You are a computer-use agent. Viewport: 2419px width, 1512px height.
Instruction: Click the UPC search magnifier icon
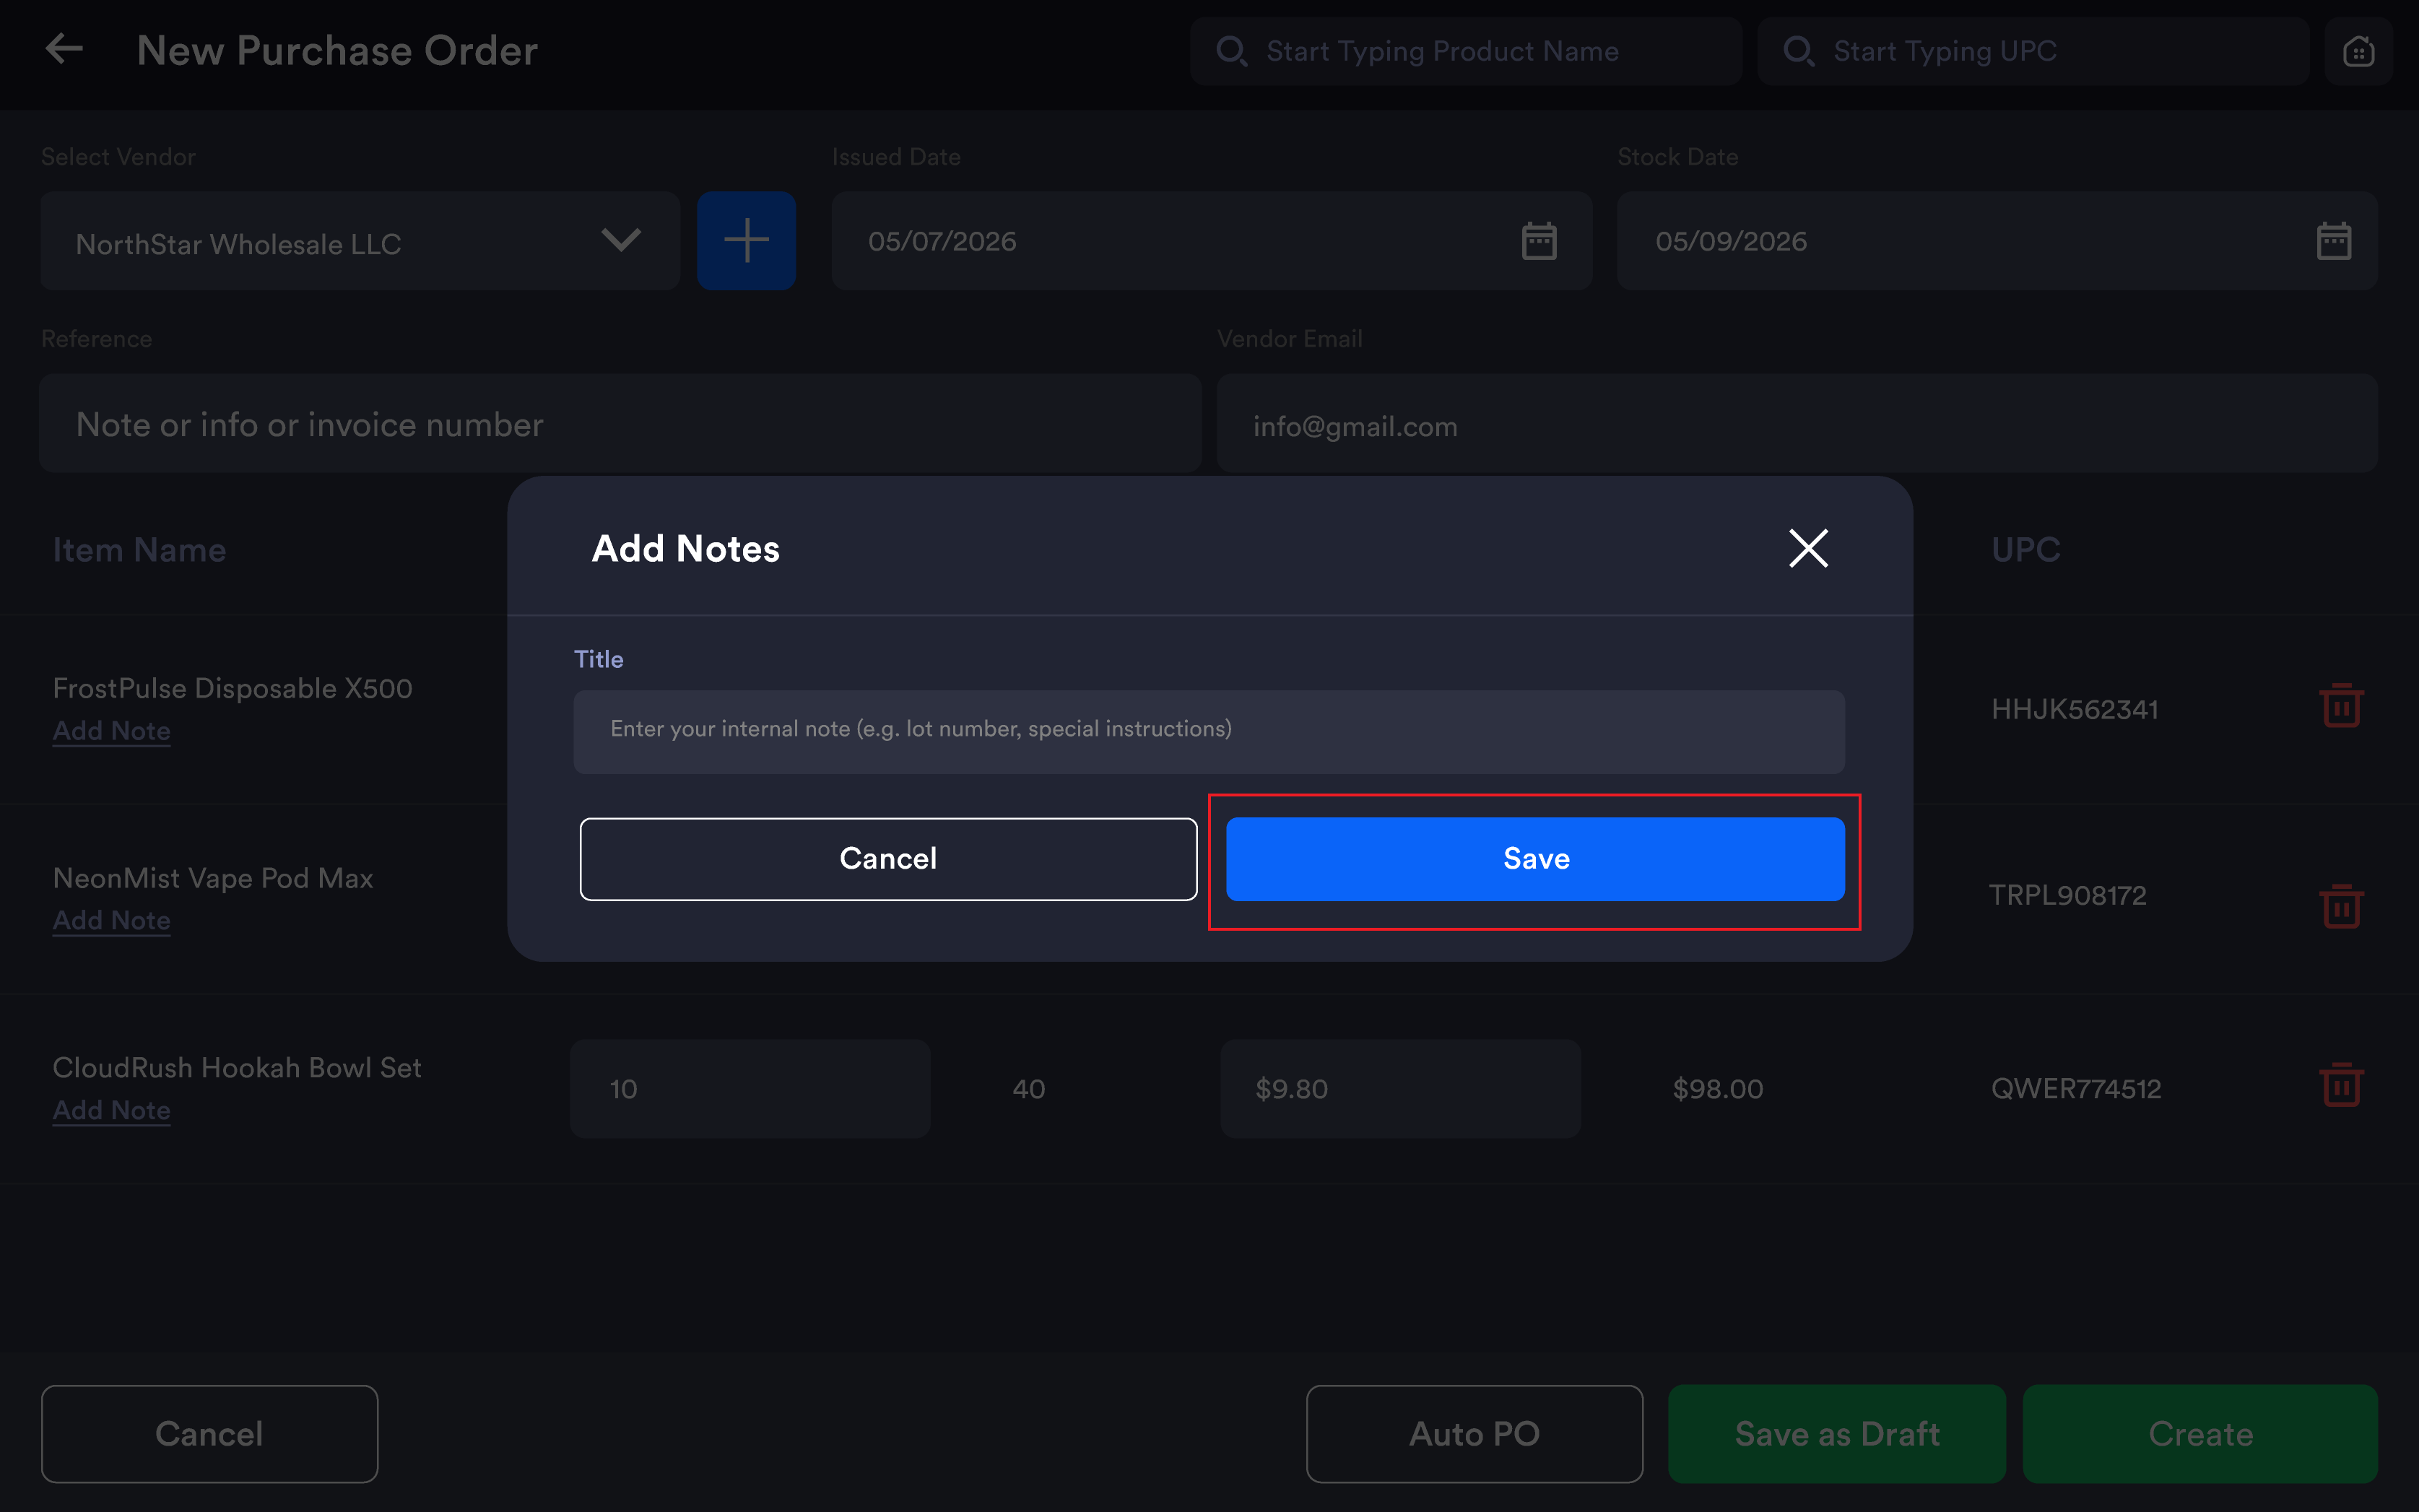[1798, 51]
